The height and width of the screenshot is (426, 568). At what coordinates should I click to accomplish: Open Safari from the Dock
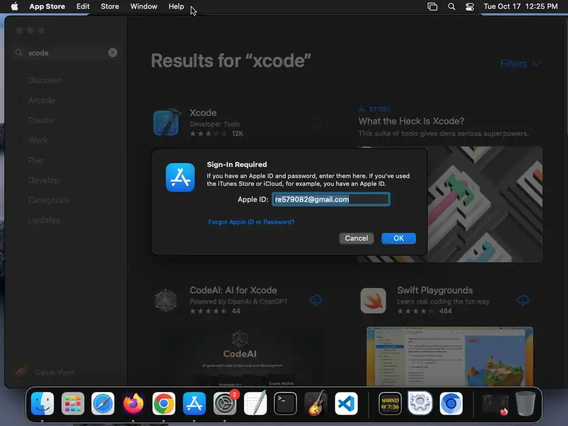point(103,404)
